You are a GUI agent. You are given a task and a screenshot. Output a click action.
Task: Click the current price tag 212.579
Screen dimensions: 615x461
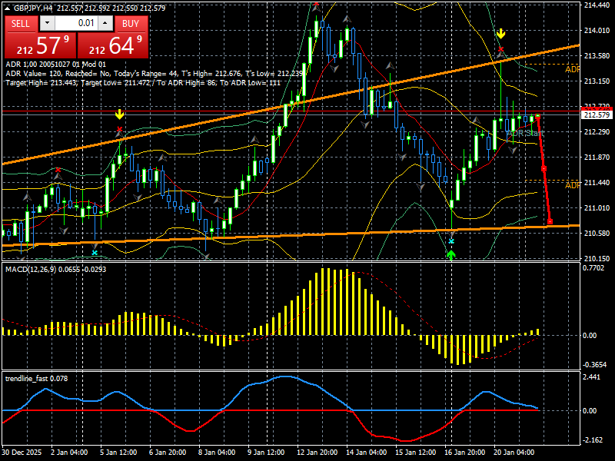click(597, 114)
